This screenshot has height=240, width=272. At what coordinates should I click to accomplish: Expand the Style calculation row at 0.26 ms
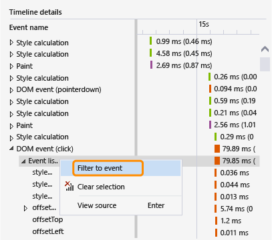click(x=11, y=78)
